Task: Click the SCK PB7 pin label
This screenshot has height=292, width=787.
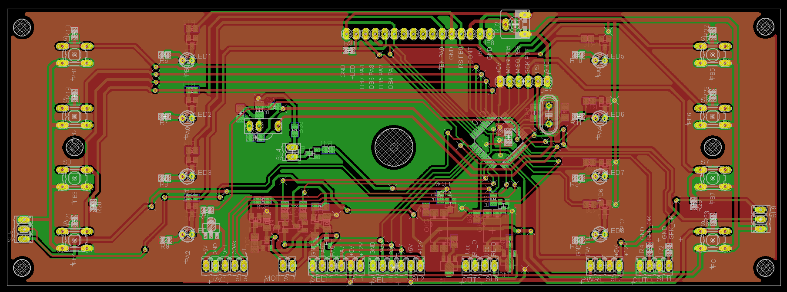Action: [527, 60]
